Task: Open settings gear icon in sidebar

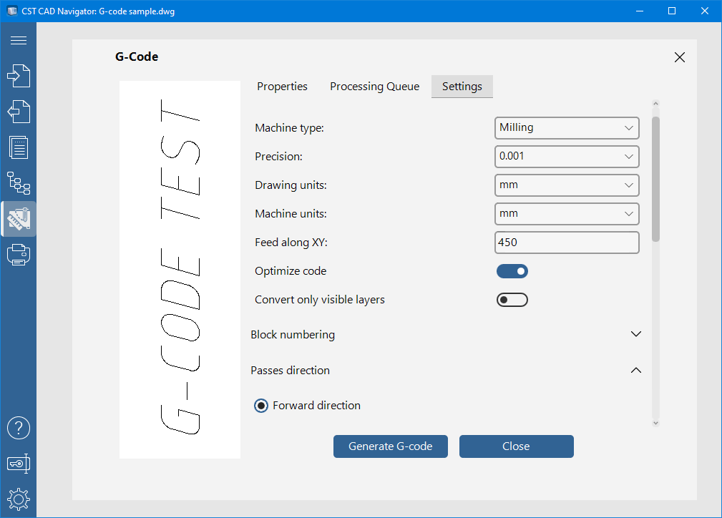Action: (x=19, y=498)
